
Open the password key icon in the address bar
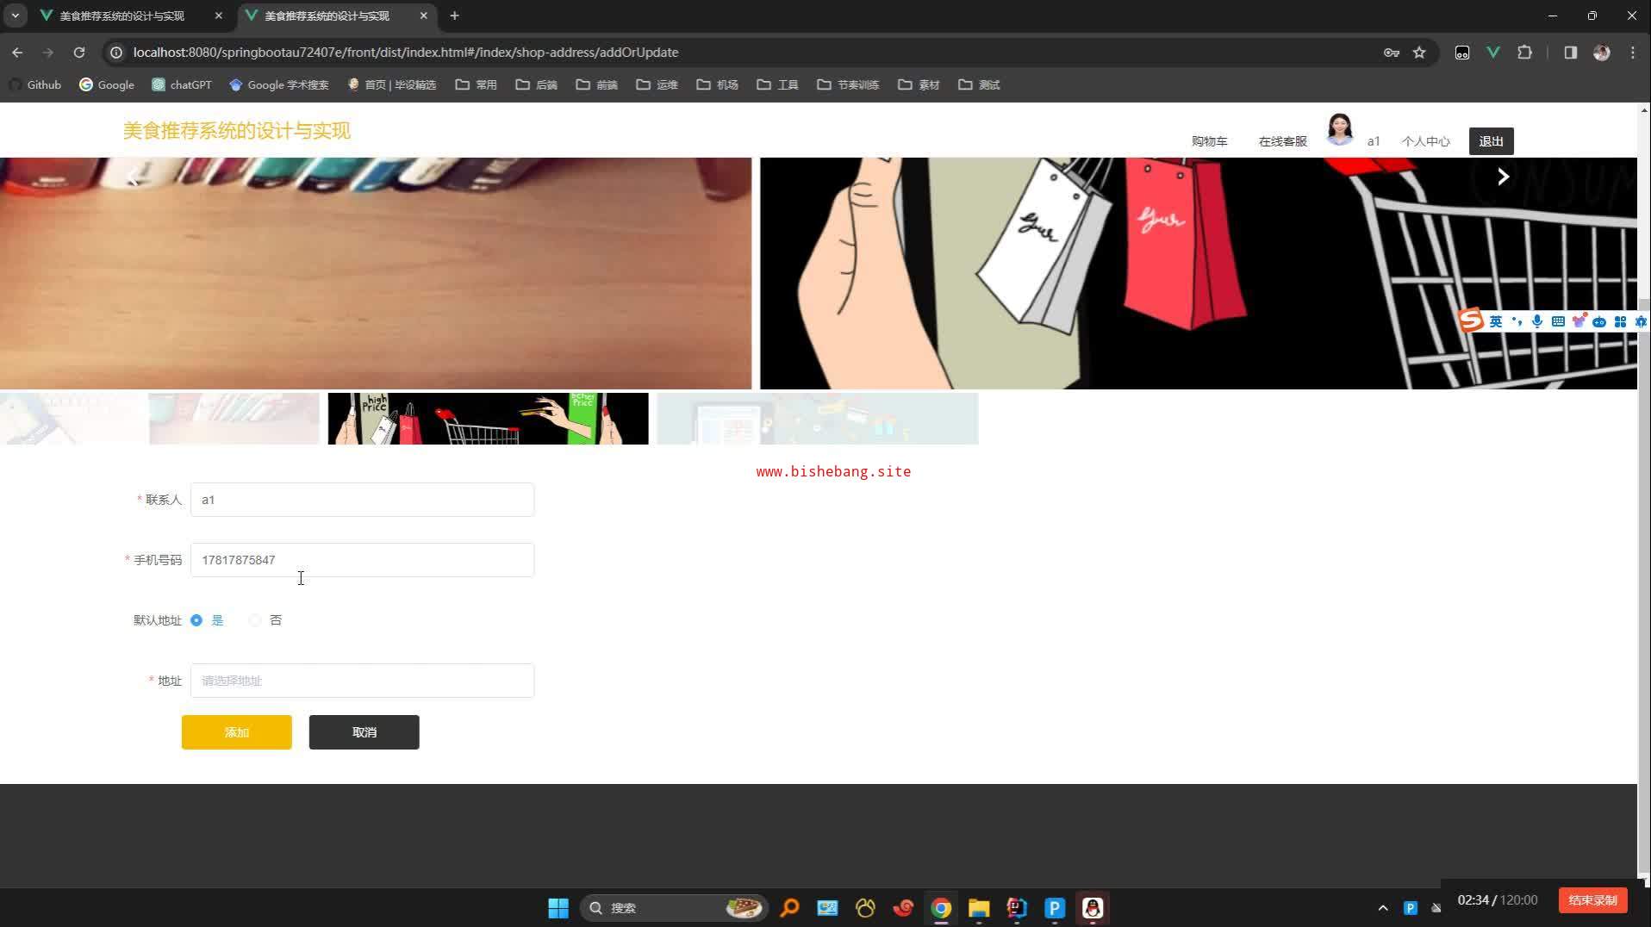1391,53
